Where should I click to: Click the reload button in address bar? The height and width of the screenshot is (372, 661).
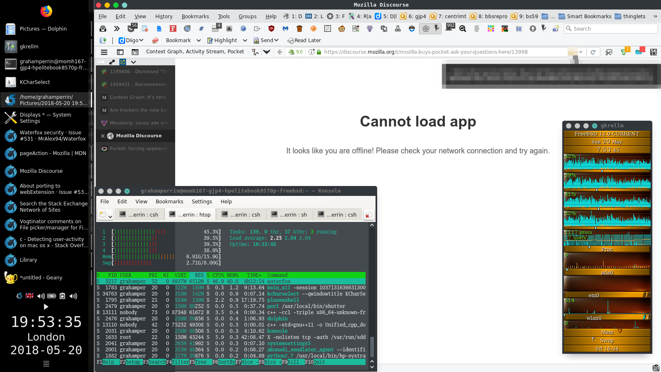[593, 52]
